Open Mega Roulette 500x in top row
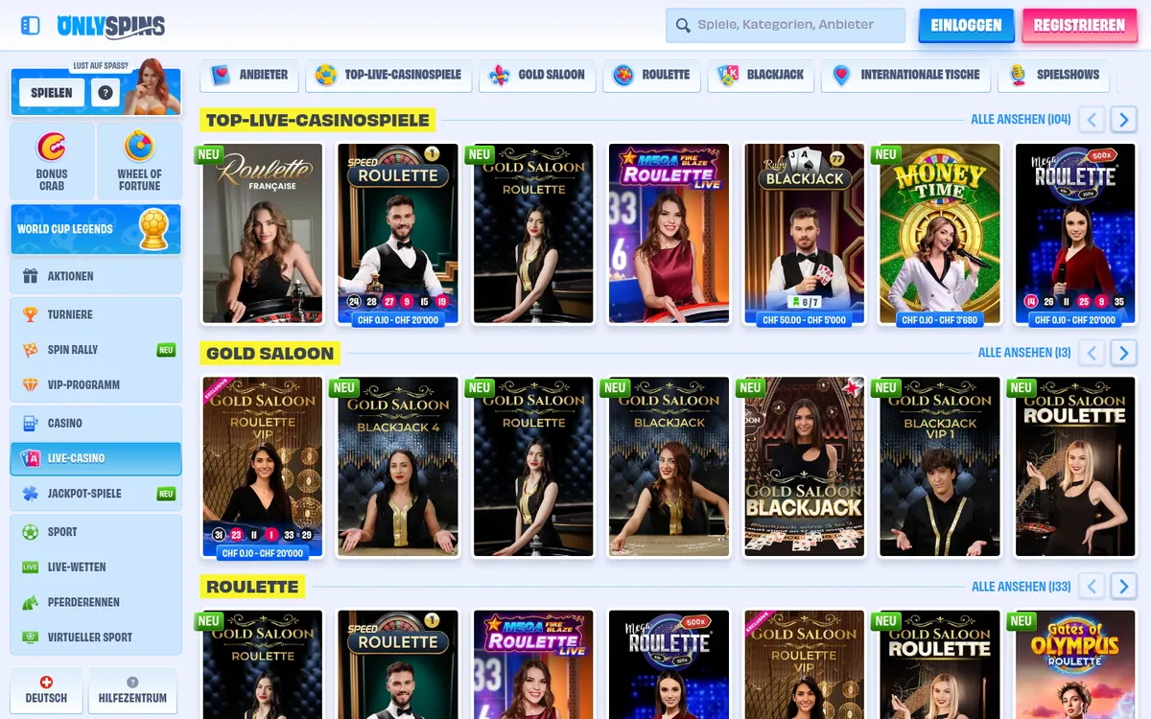Screen dimensions: 1151x719 click(1074, 234)
